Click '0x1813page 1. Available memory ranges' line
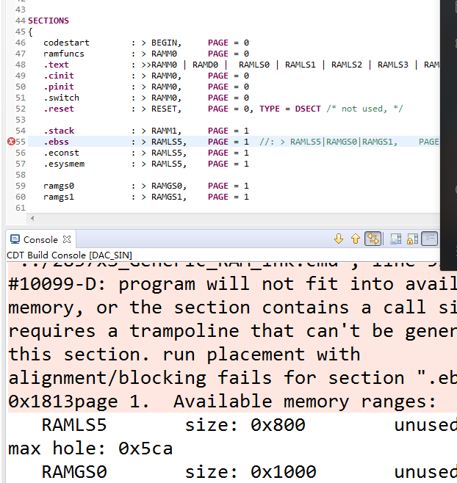This screenshot has height=483, width=457. 222,402
